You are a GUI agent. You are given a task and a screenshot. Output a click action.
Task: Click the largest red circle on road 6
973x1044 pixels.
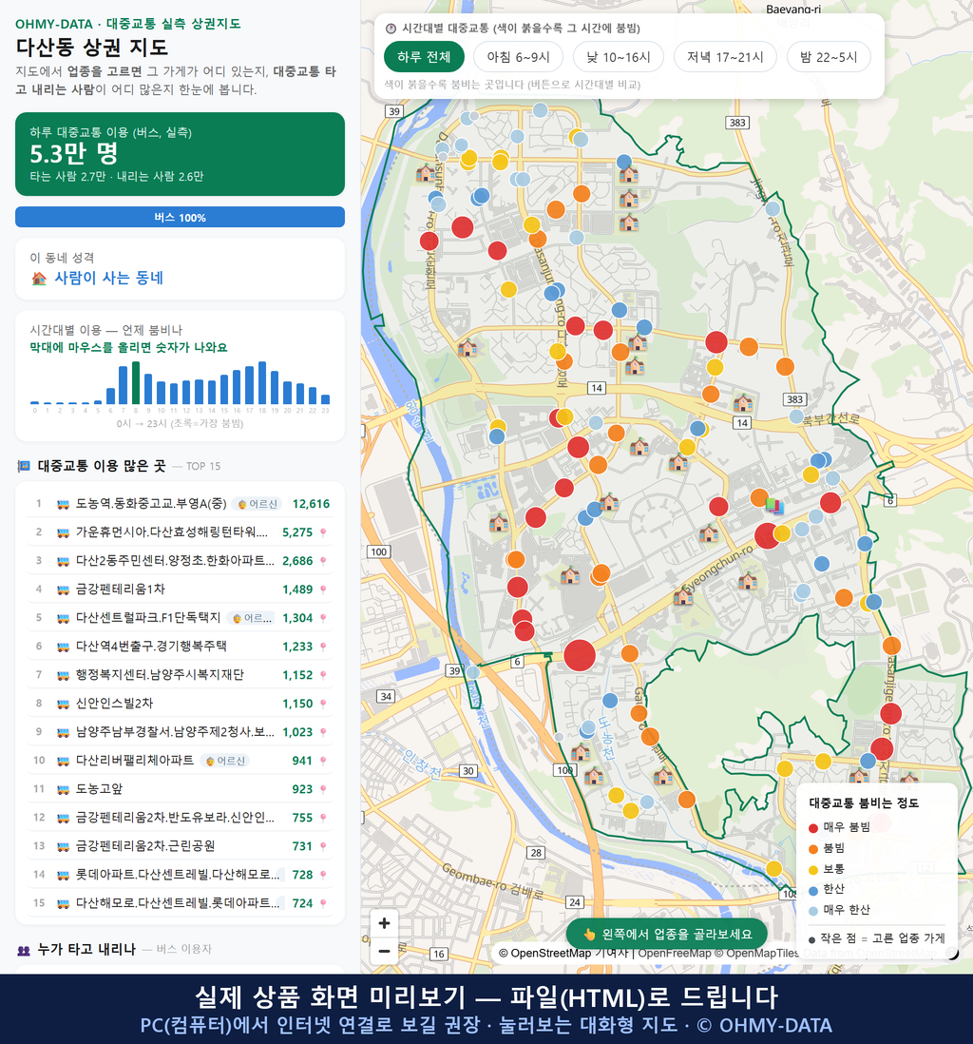(580, 655)
